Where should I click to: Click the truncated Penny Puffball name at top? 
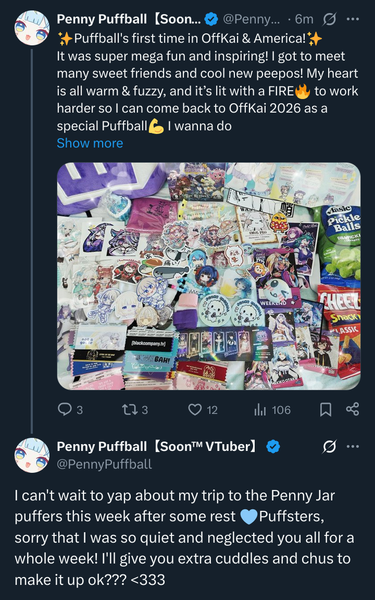[x=128, y=20]
